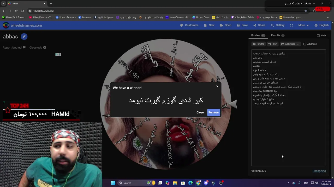Image resolution: width=334 pixels, height=187 pixels.
Task: Expand the More menu
Action: pyautogui.click(x=303, y=25)
